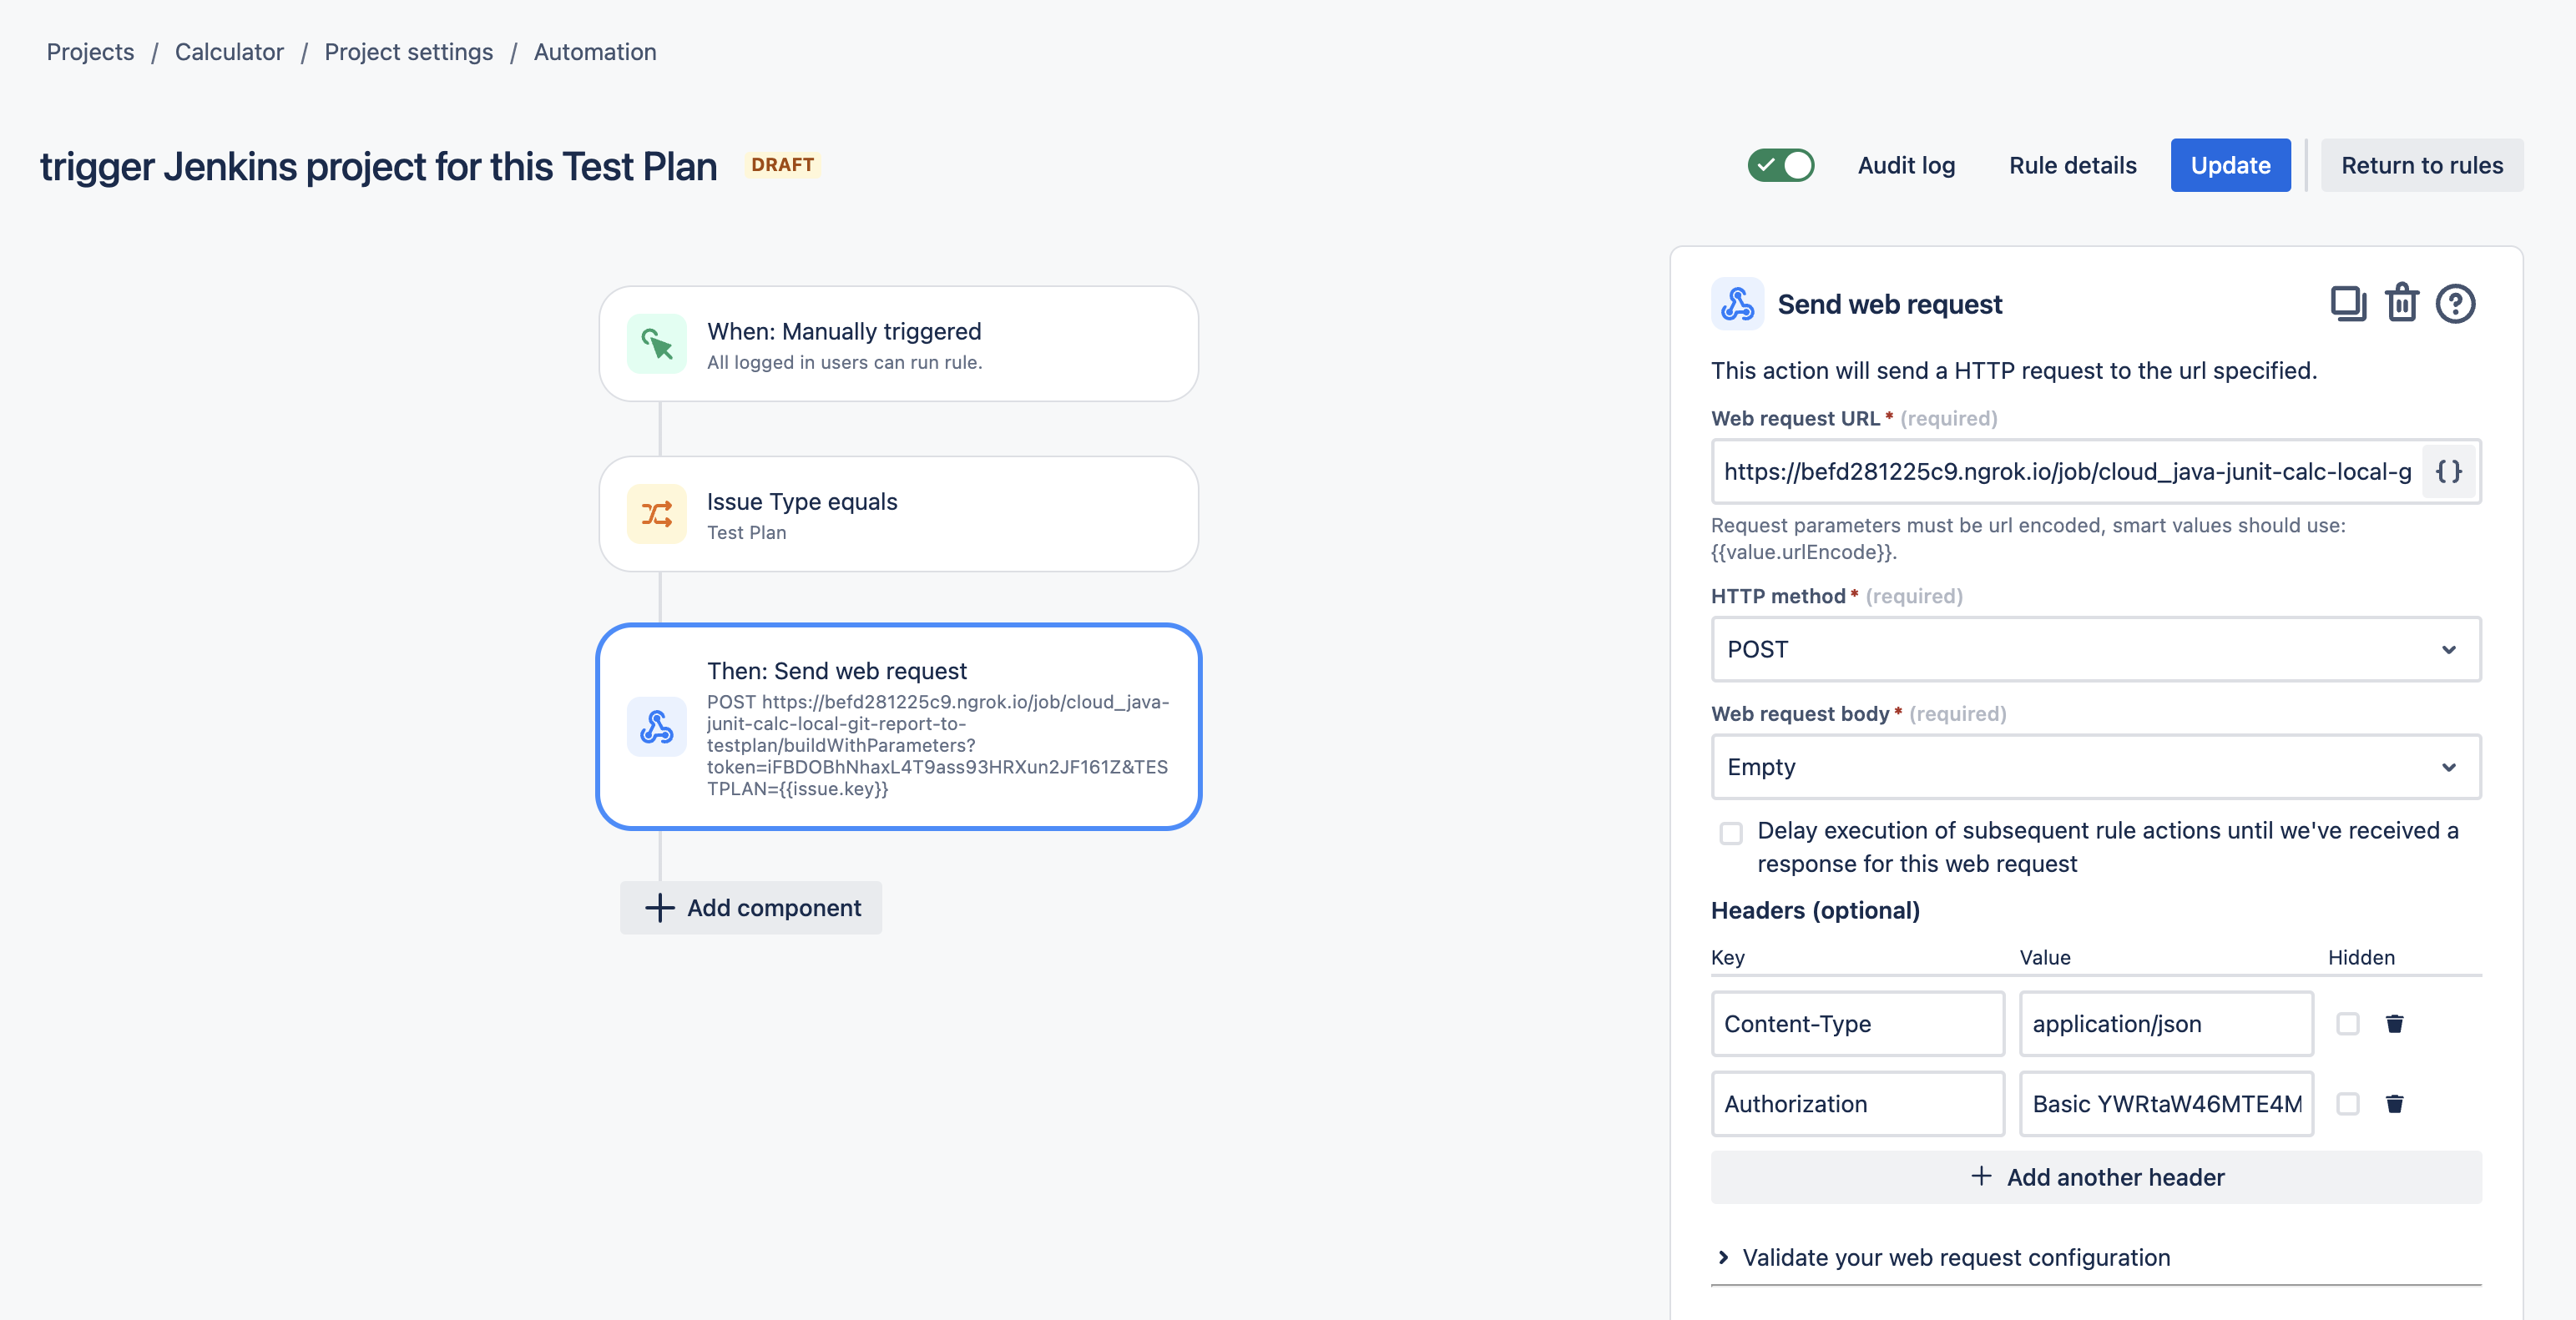Screen dimensions: 2576x1320
Task: Click the Update button
Action: [2230, 165]
